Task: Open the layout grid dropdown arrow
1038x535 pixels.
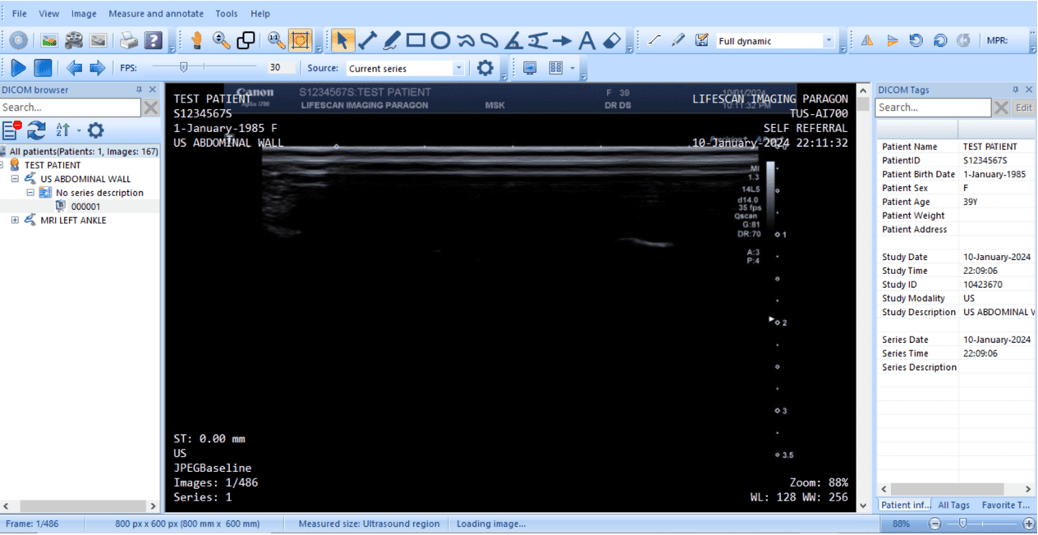Action: (x=572, y=68)
